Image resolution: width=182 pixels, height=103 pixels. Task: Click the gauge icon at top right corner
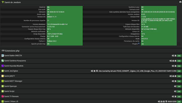coord(180,2)
